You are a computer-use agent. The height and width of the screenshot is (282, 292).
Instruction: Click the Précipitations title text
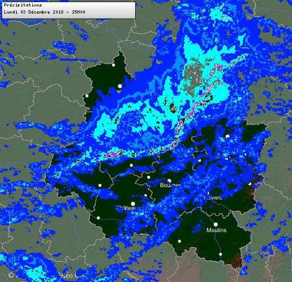[x=23, y=5]
